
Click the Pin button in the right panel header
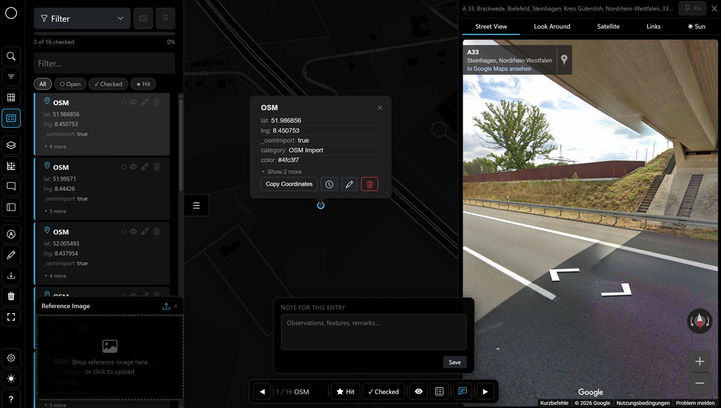pos(692,8)
